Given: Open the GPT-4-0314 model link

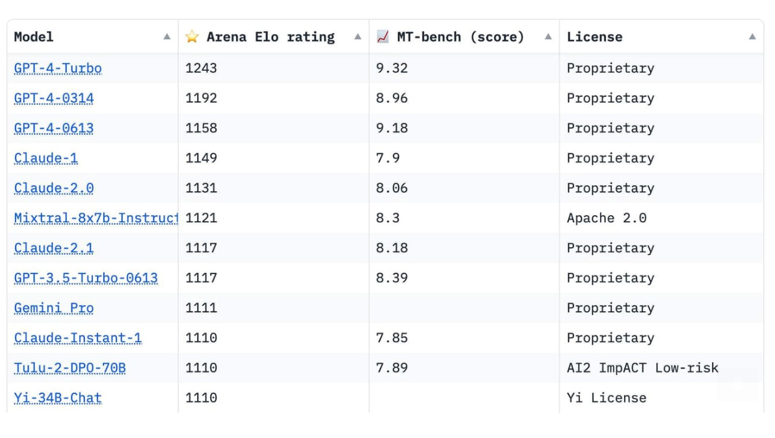Looking at the screenshot, I should pos(54,98).
